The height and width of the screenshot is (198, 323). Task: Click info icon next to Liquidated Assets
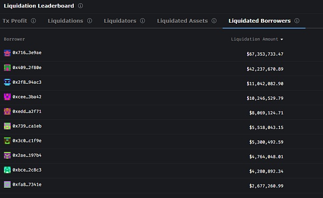pos(214,21)
